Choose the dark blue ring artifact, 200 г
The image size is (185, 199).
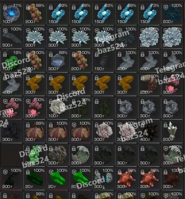point(172,13)
